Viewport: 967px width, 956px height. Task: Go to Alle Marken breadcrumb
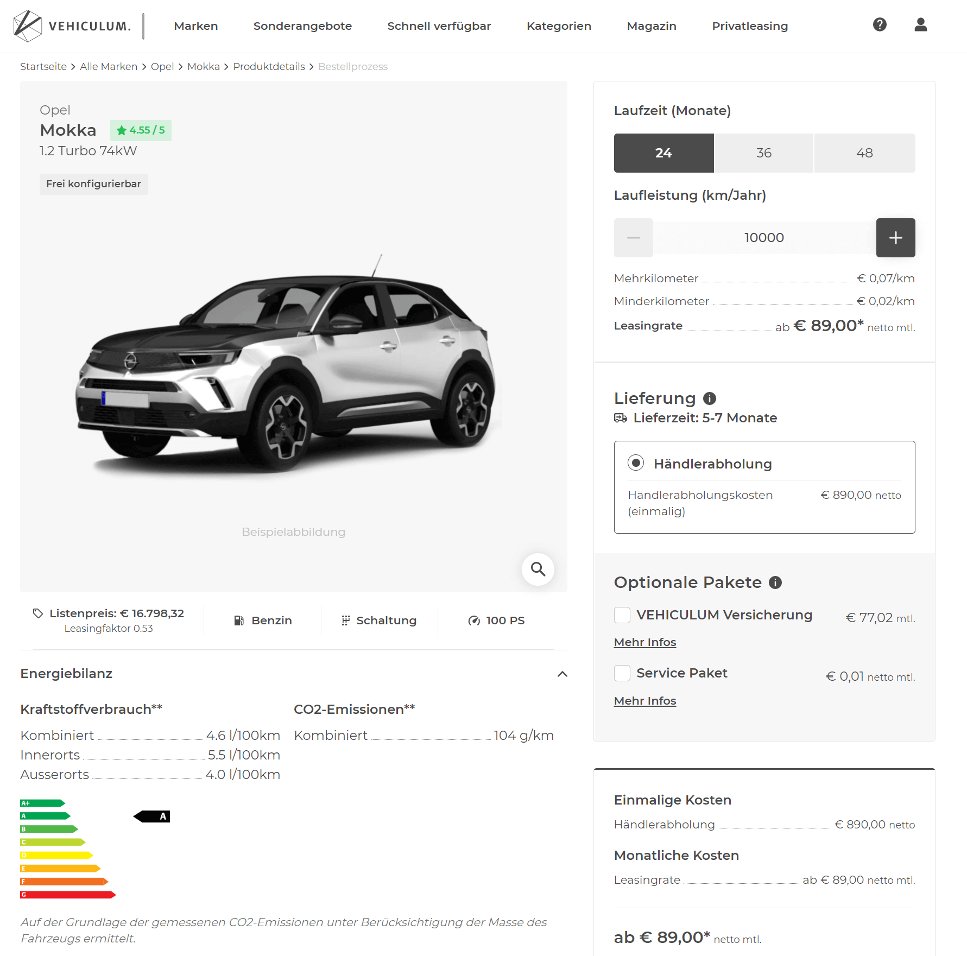[109, 67]
